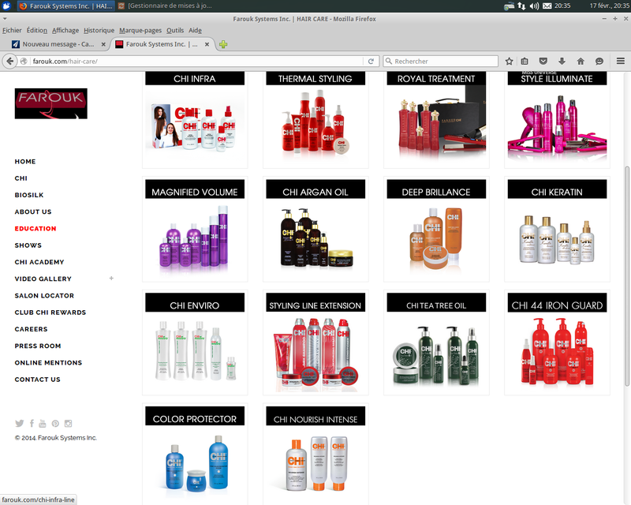Viewport: 631px width, 505px height.
Task: Open the CONTACT US sidebar link
Action: pyautogui.click(x=37, y=380)
